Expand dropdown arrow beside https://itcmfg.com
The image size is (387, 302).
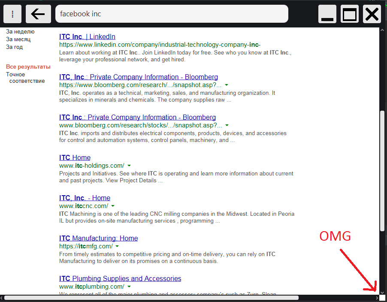coord(117,246)
